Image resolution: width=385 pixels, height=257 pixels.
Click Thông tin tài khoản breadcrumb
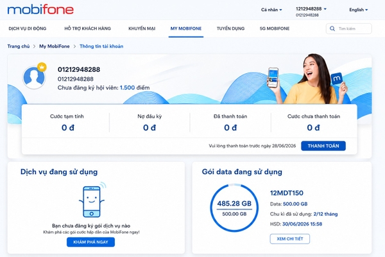point(101,46)
